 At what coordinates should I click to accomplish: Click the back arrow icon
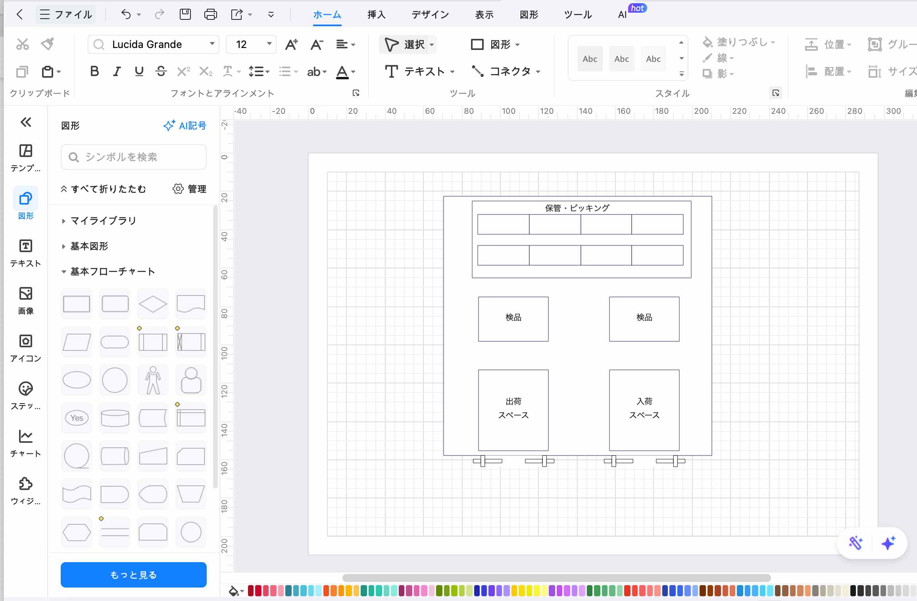19,15
